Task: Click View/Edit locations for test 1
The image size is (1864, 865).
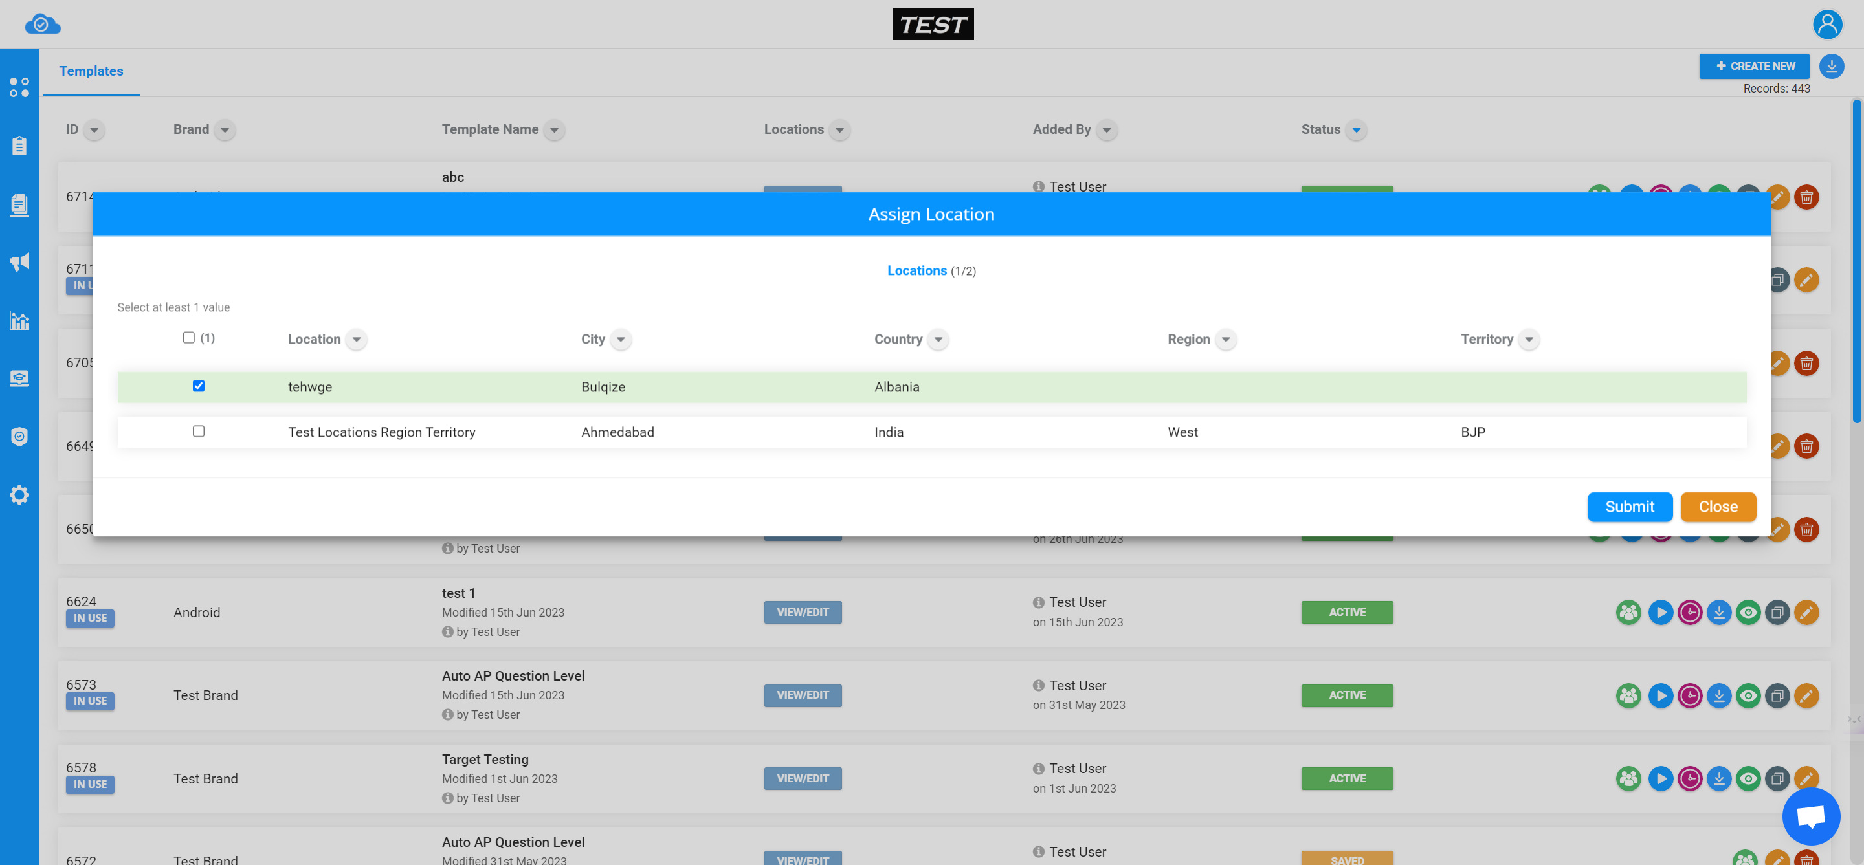Action: 803,613
